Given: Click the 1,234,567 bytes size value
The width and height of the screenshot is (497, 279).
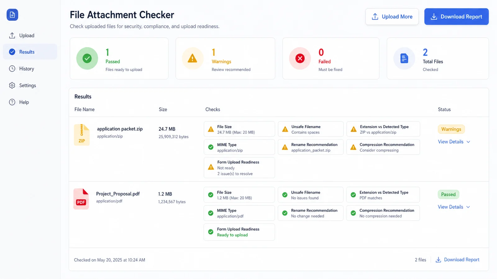Looking at the screenshot, I should click(x=172, y=202).
